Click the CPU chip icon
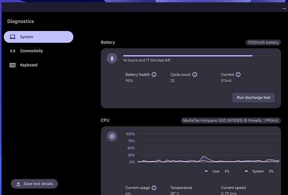The width and height of the screenshot is (288, 195). click(112, 136)
